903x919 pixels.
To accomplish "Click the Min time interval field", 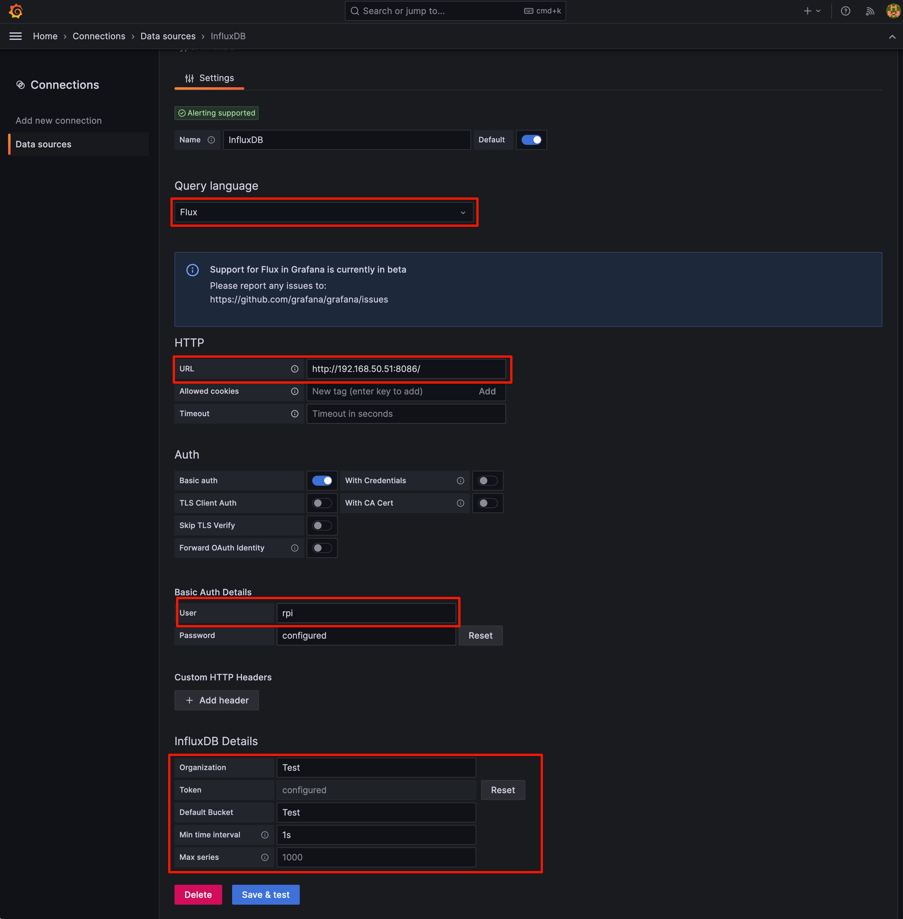I will click(x=376, y=835).
